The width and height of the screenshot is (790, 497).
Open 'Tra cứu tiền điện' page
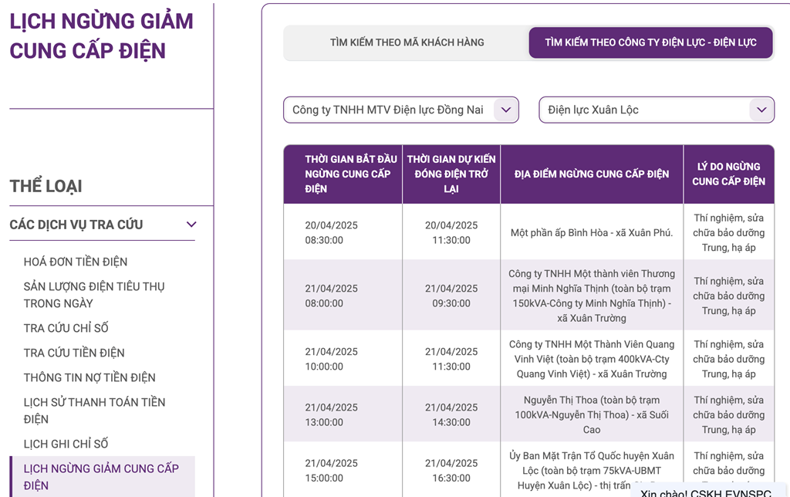coord(74,353)
